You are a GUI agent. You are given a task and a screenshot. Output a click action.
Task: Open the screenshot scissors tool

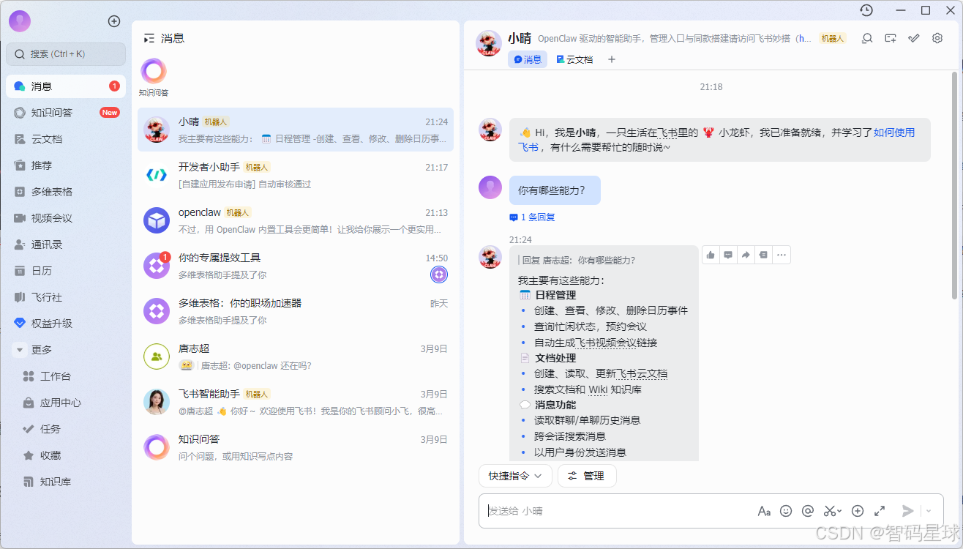pyautogui.click(x=831, y=511)
